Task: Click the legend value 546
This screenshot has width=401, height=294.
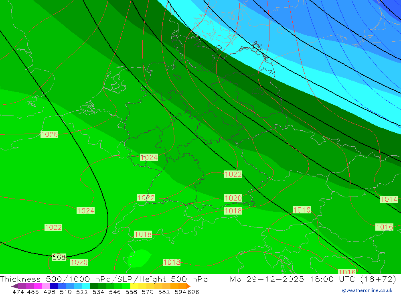Action: 115,292
